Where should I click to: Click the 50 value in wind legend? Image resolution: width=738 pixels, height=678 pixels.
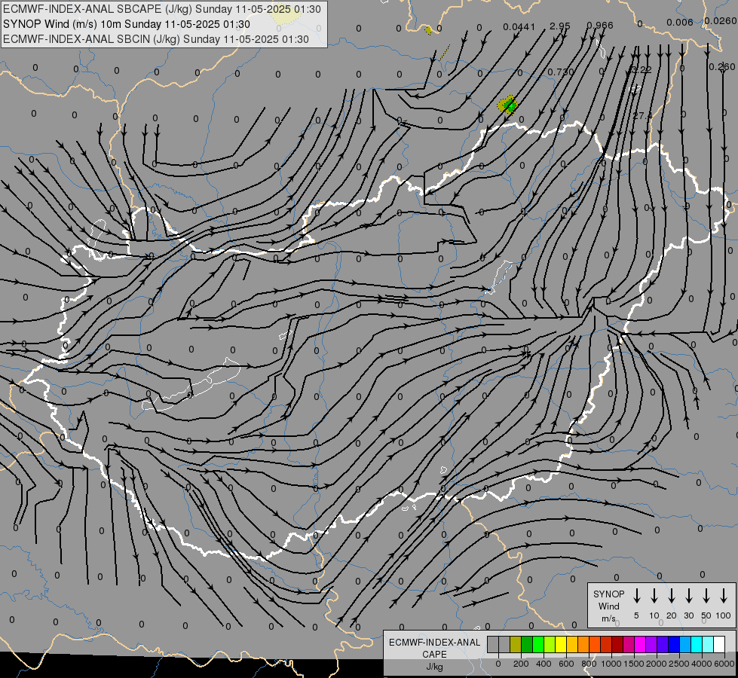706,615
